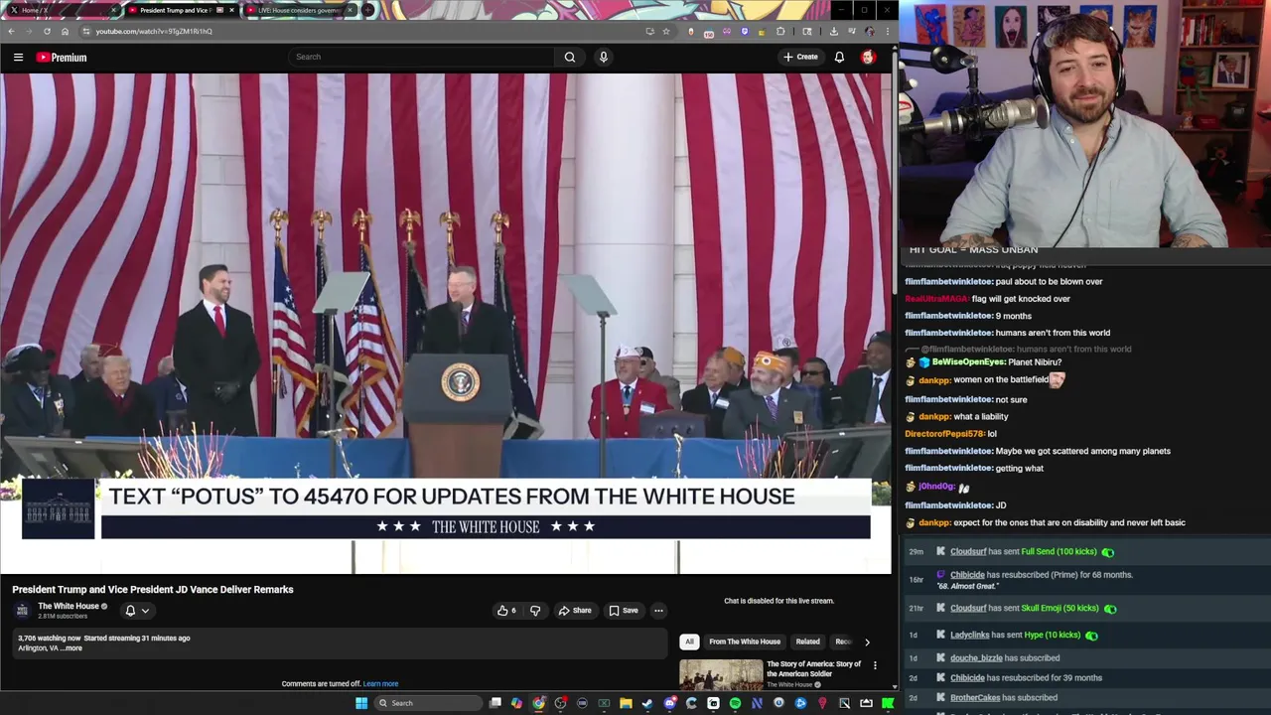This screenshot has height=715, width=1271.
Task: Select From The White House chip
Action: pos(745,642)
